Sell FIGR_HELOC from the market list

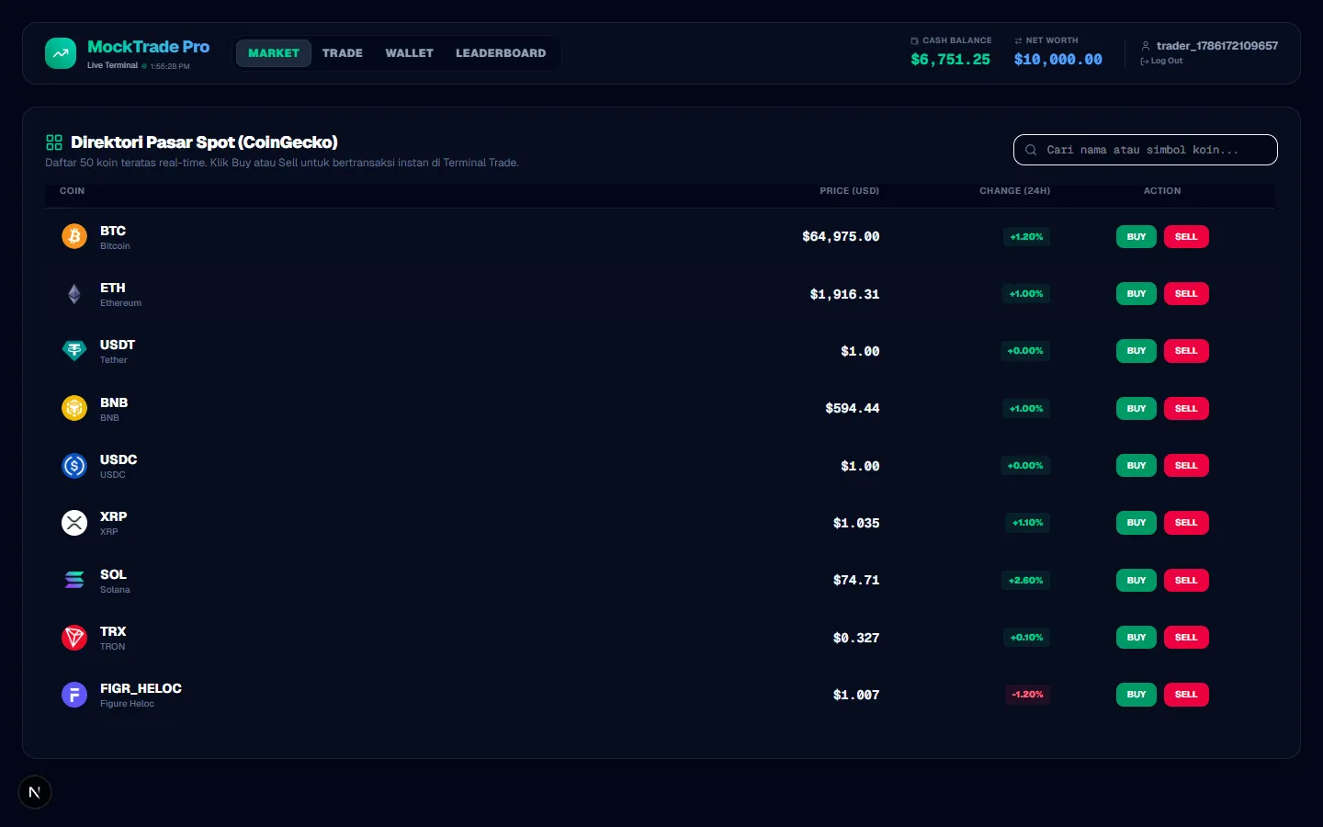click(x=1186, y=695)
